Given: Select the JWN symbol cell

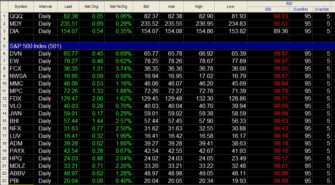Looking at the screenshot, I should point(21,113).
